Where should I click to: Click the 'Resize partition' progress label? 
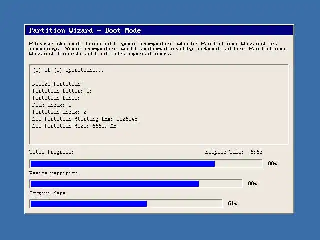pos(53,173)
